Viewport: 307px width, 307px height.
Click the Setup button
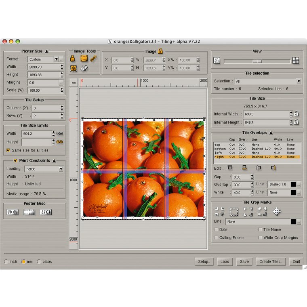pos(204,261)
